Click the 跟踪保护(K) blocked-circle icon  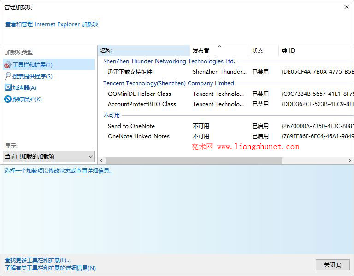click(x=8, y=99)
